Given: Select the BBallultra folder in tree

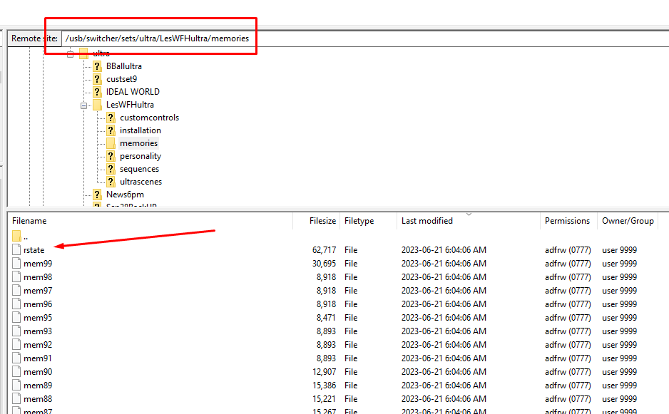Looking at the screenshot, I should (123, 66).
